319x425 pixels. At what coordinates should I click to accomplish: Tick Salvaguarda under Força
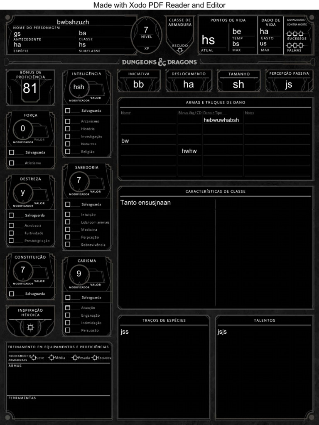pos(12,152)
